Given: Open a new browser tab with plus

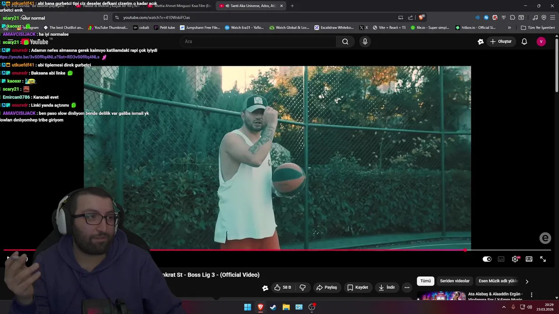Looking at the screenshot, I should pyautogui.click(x=292, y=6).
